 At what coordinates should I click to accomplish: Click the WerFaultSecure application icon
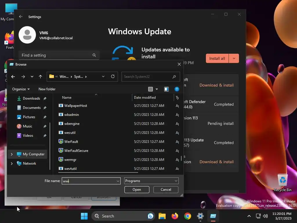61,151
